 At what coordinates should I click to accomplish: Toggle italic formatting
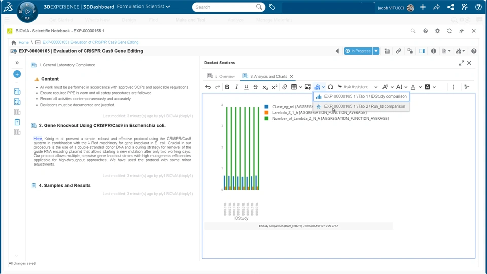pos(237,87)
